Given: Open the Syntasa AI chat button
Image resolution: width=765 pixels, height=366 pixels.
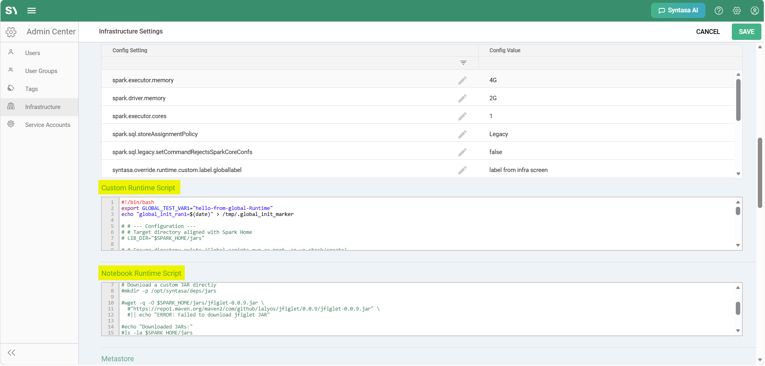Looking at the screenshot, I should point(678,10).
